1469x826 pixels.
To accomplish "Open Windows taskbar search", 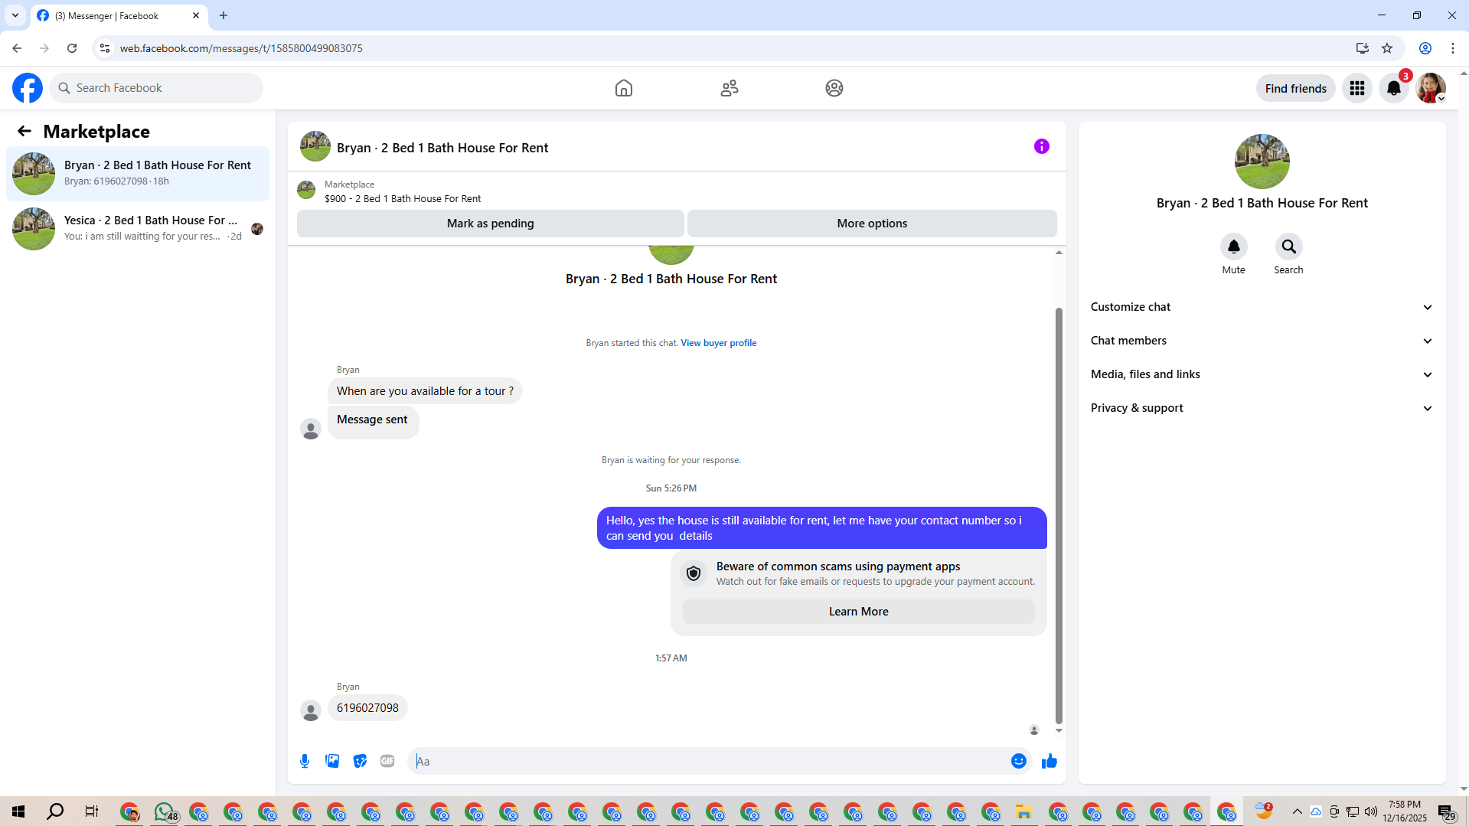I will click(x=55, y=811).
